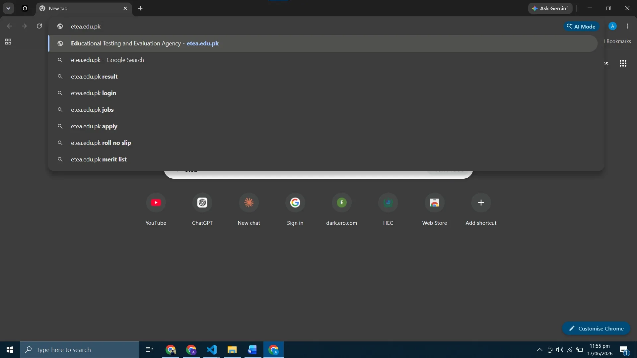Screen dimensions: 637x358
Task: Open the tab search dropdown arrow
Action: click(x=8, y=8)
